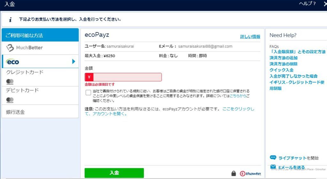The image size is (327, 179).
Task: Click the 料金 : なし text
Action: [x=168, y=56]
